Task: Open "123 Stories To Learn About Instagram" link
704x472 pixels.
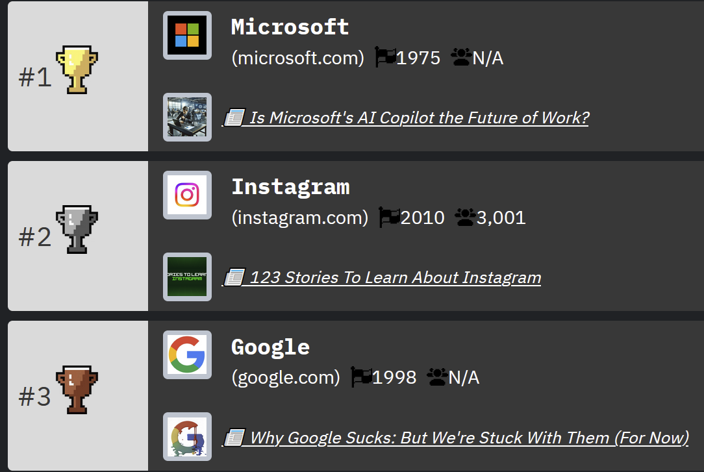Action: click(395, 277)
